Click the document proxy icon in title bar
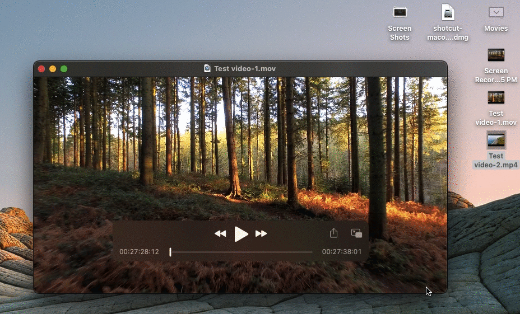 pyautogui.click(x=207, y=68)
